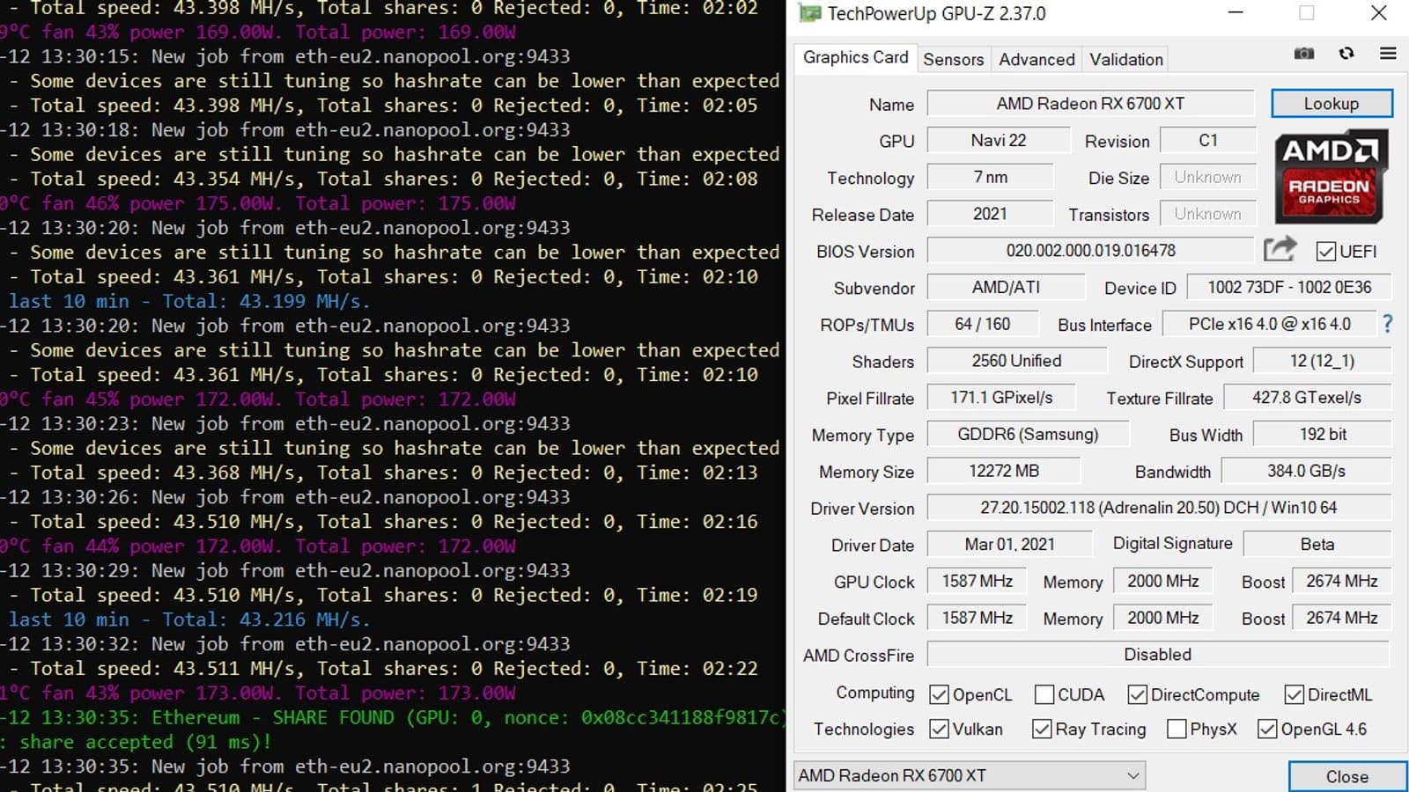Image resolution: width=1409 pixels, height=792 pixels.
Task: Click the Die Size Unknown field
Action: 1207,178
